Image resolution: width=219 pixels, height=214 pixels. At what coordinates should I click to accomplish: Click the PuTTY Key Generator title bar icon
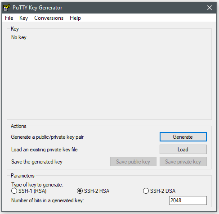[x=7, y=8]
